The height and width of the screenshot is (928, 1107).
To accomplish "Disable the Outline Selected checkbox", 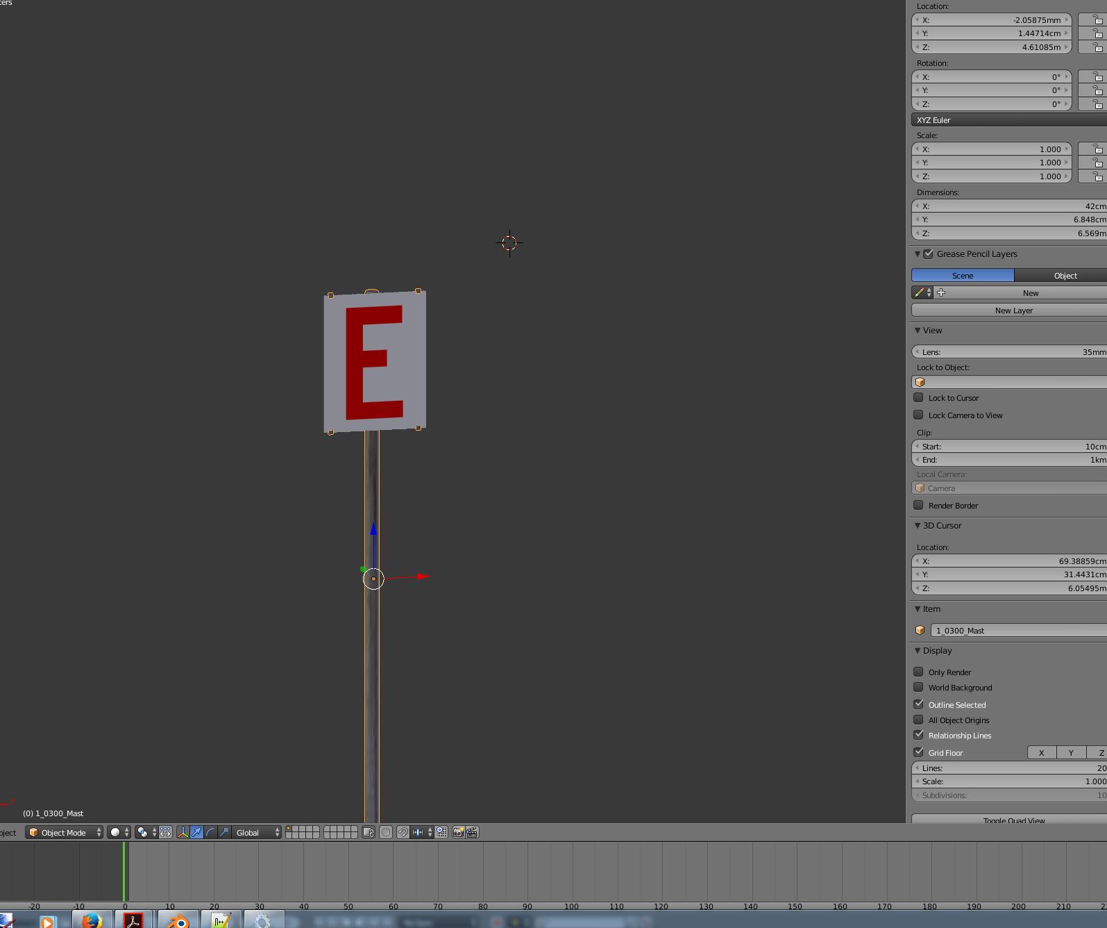I will point(918,704).
